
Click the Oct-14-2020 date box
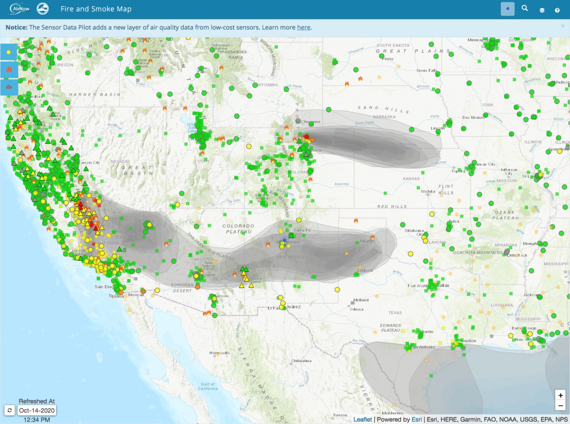[37, 410]
